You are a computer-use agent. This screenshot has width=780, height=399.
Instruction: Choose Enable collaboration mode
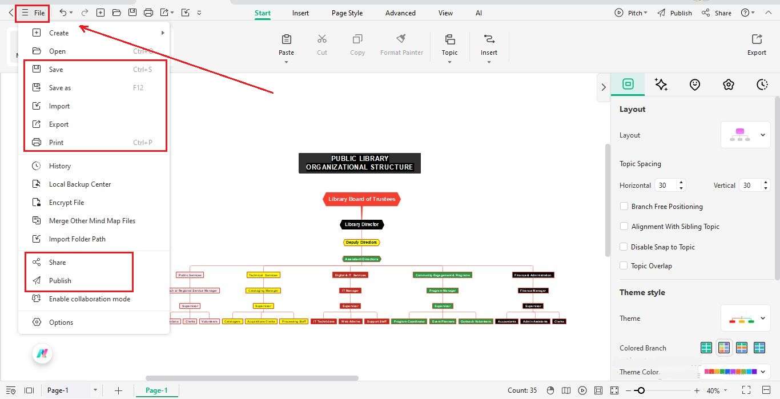94,299
